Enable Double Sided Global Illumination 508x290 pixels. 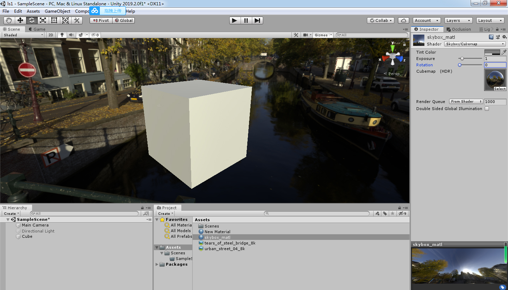(487, 109)
